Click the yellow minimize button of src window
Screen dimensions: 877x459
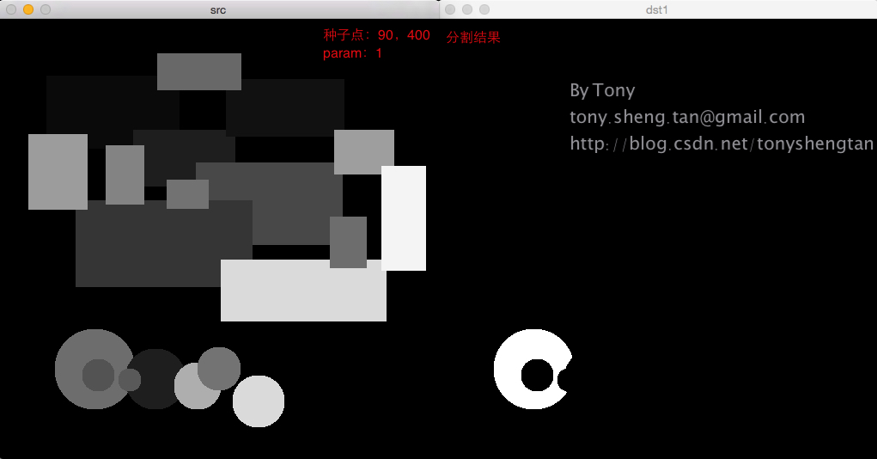point(28,9)
